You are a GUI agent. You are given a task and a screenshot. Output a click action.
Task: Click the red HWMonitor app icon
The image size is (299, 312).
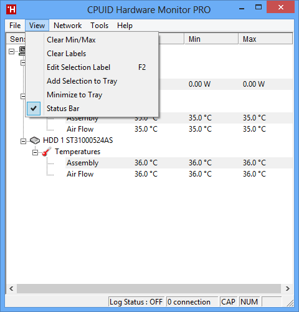tap(11, 10)
